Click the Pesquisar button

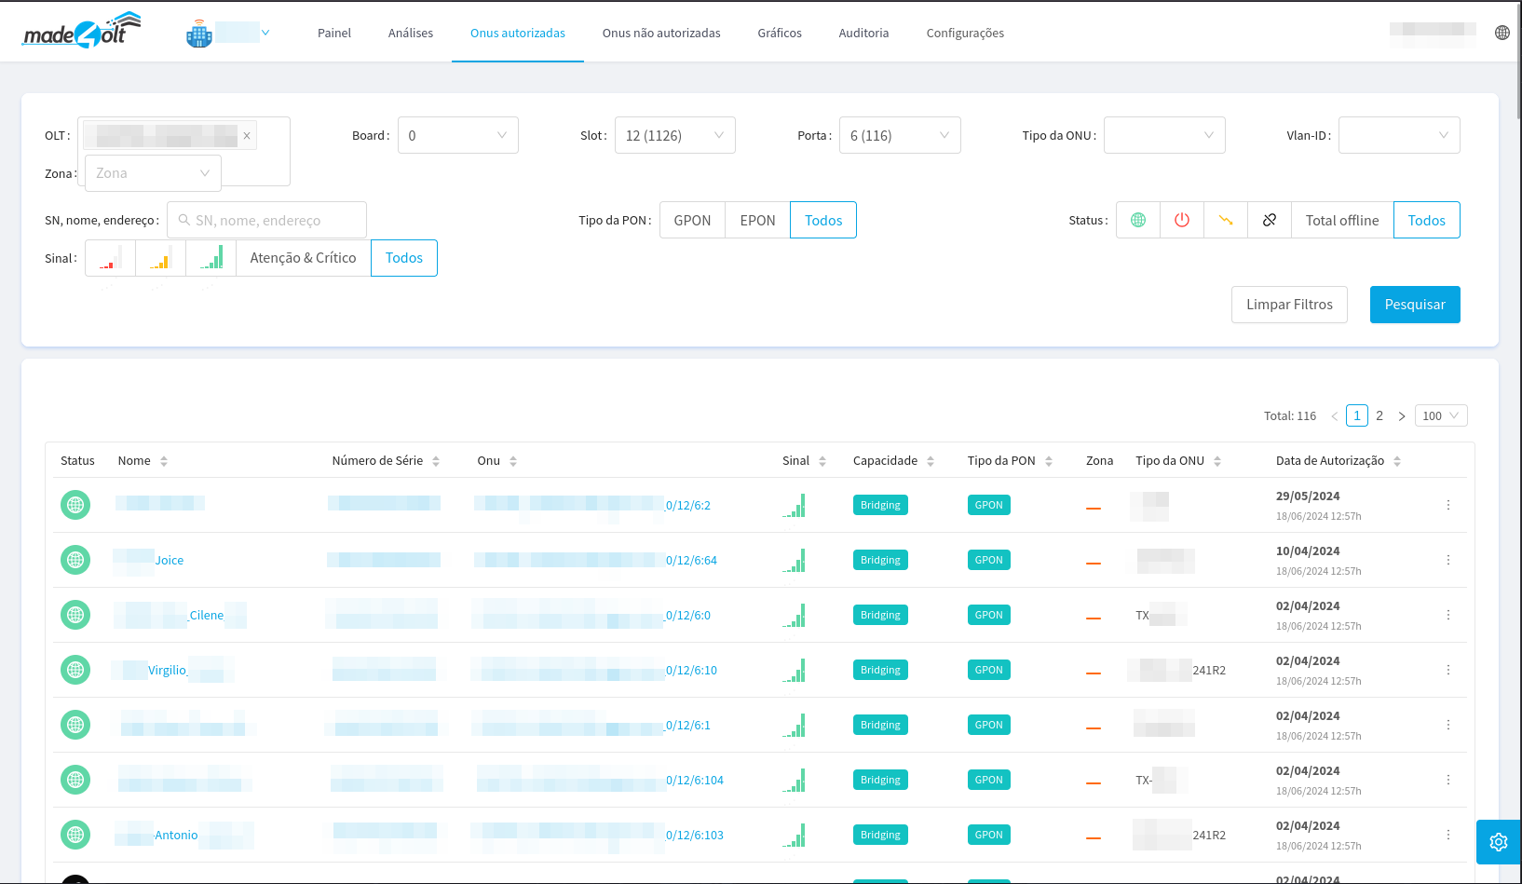pos(1414,305)
